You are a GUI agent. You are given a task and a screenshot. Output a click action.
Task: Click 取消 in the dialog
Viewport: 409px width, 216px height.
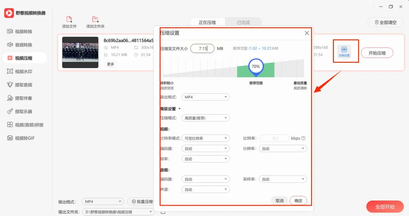(x=279, y=201)
